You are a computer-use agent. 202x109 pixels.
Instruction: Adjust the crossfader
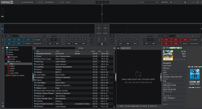pyautogui.click(x=102, y=44)
